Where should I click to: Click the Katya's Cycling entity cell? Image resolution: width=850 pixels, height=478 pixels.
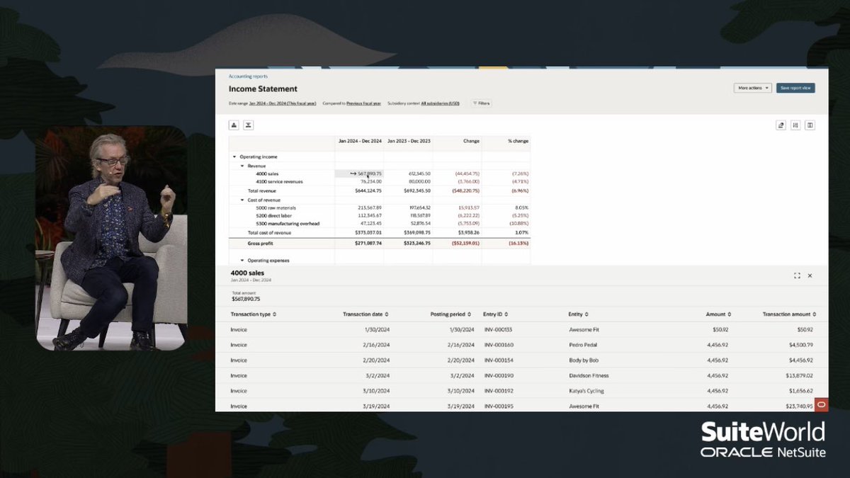click(586, 391)
